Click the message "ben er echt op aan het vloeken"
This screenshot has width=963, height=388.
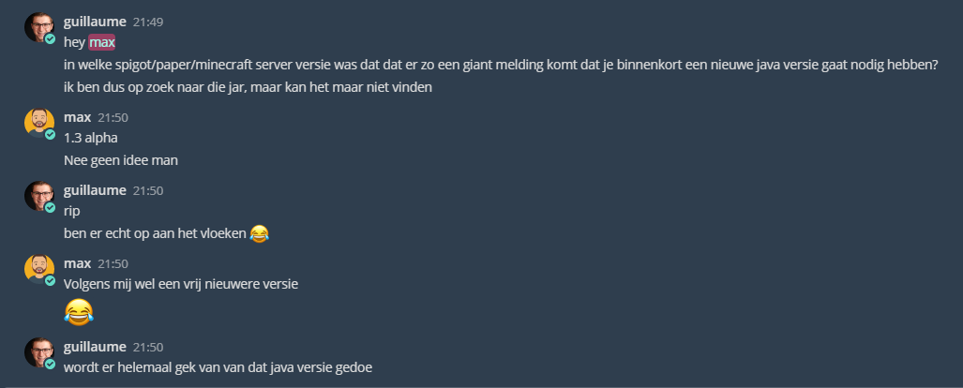pos(155,232)
